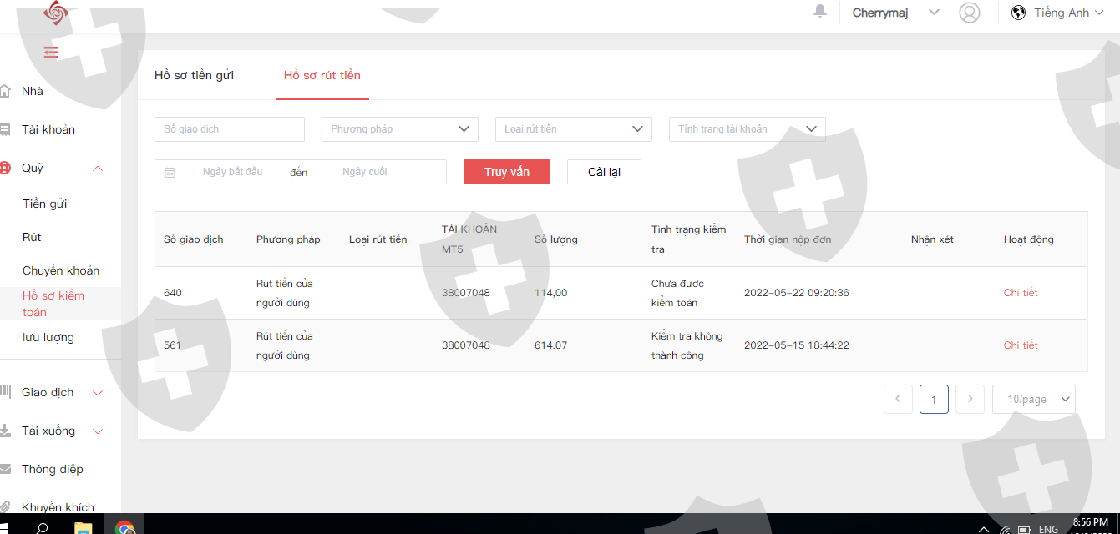Click the Thời gian nộp đơn column header

788,239
